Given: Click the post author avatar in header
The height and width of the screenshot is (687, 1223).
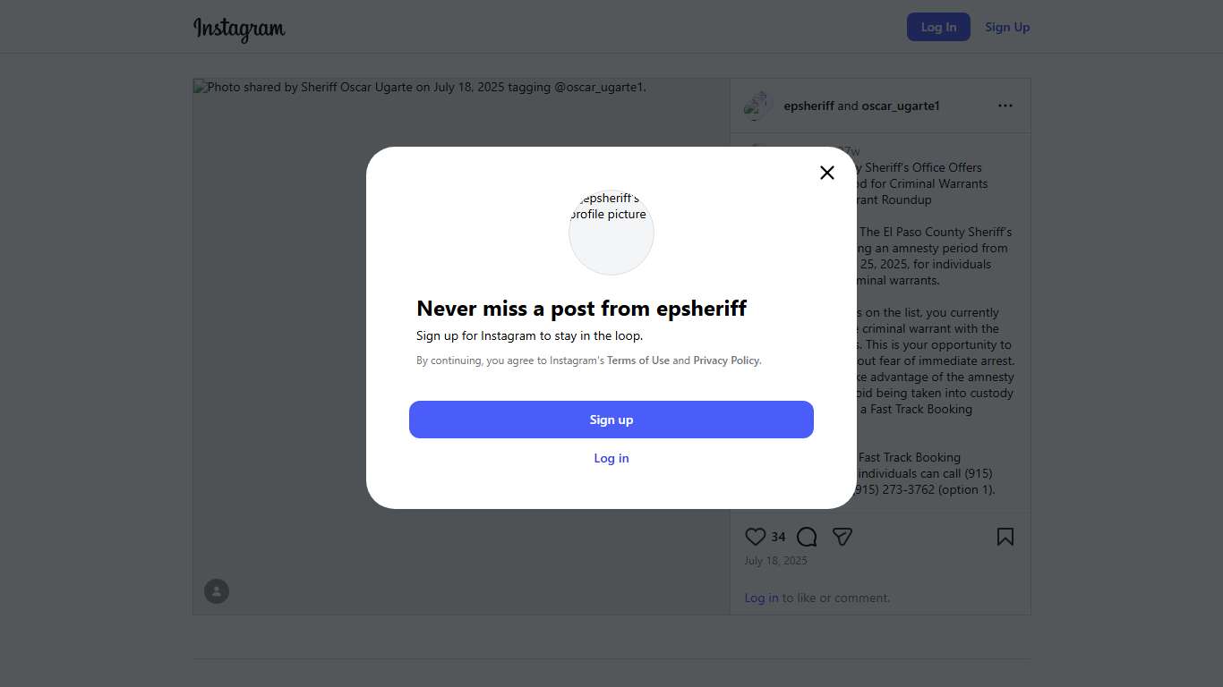Looking at the screenshot, I should pos(757,106).
